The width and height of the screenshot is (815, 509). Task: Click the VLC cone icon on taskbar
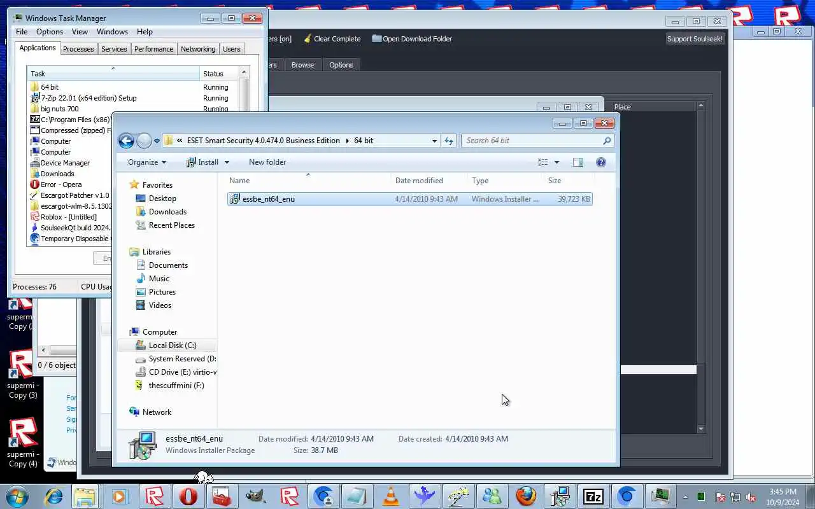pyautogui.click(x=391, y=496)
